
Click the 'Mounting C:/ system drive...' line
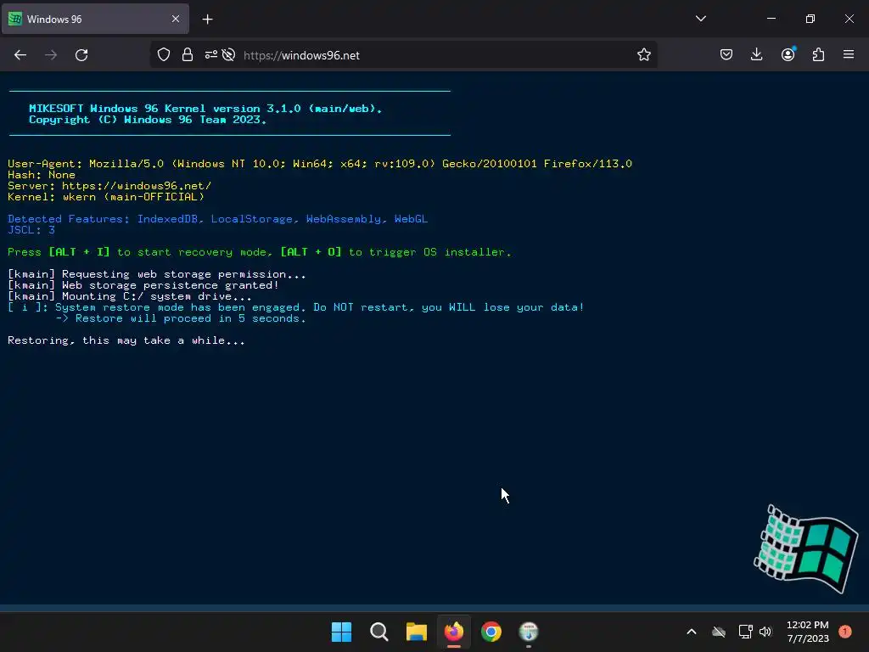pos(130,296)
